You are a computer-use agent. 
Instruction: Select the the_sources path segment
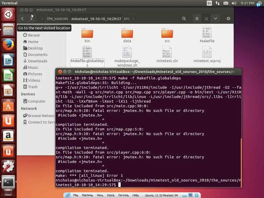pos(57,19)
